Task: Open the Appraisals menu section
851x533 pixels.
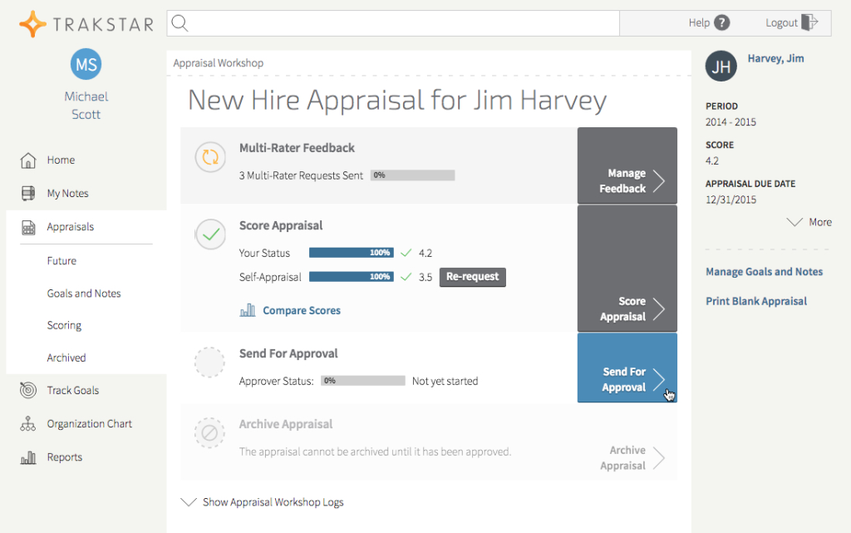Action: [x=70, y=227]
